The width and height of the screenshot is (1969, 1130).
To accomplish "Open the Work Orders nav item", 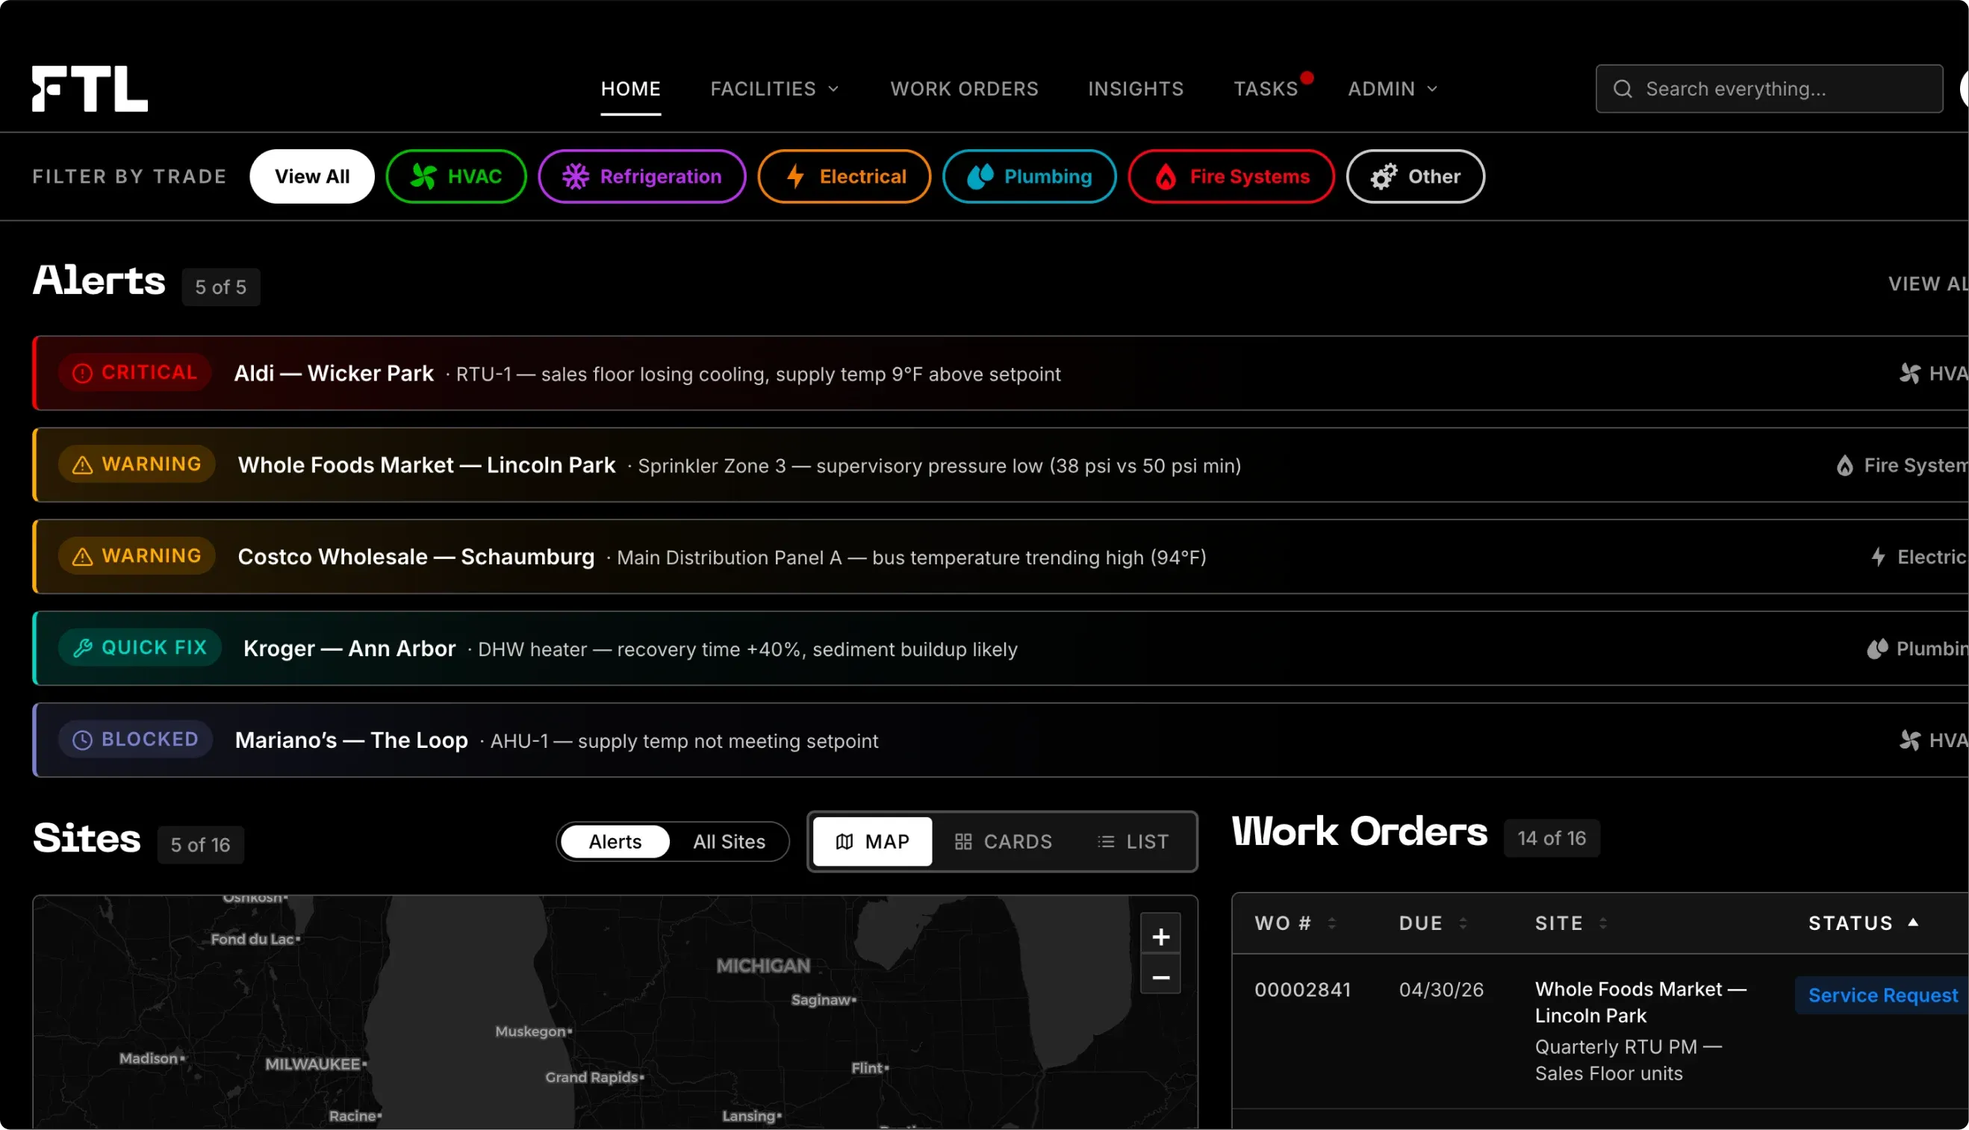I will [964, 89].
